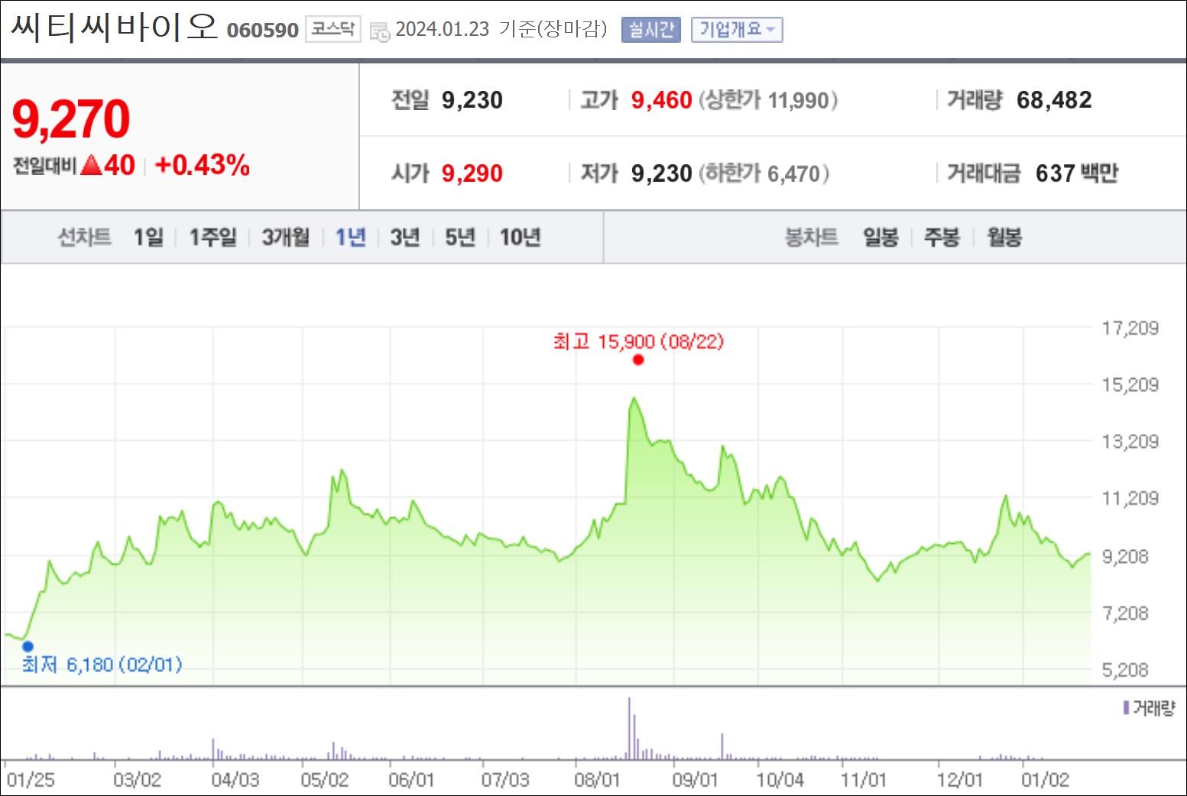Switch to the 3년 chart period
The image size is (1187, 796).
click(405, 238)
